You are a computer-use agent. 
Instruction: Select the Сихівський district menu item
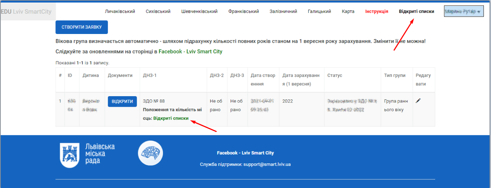[158, 12]
